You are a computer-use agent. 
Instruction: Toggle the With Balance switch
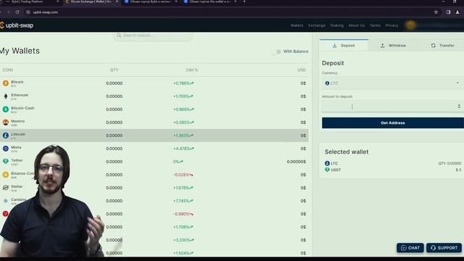click(x=276, y=51)
